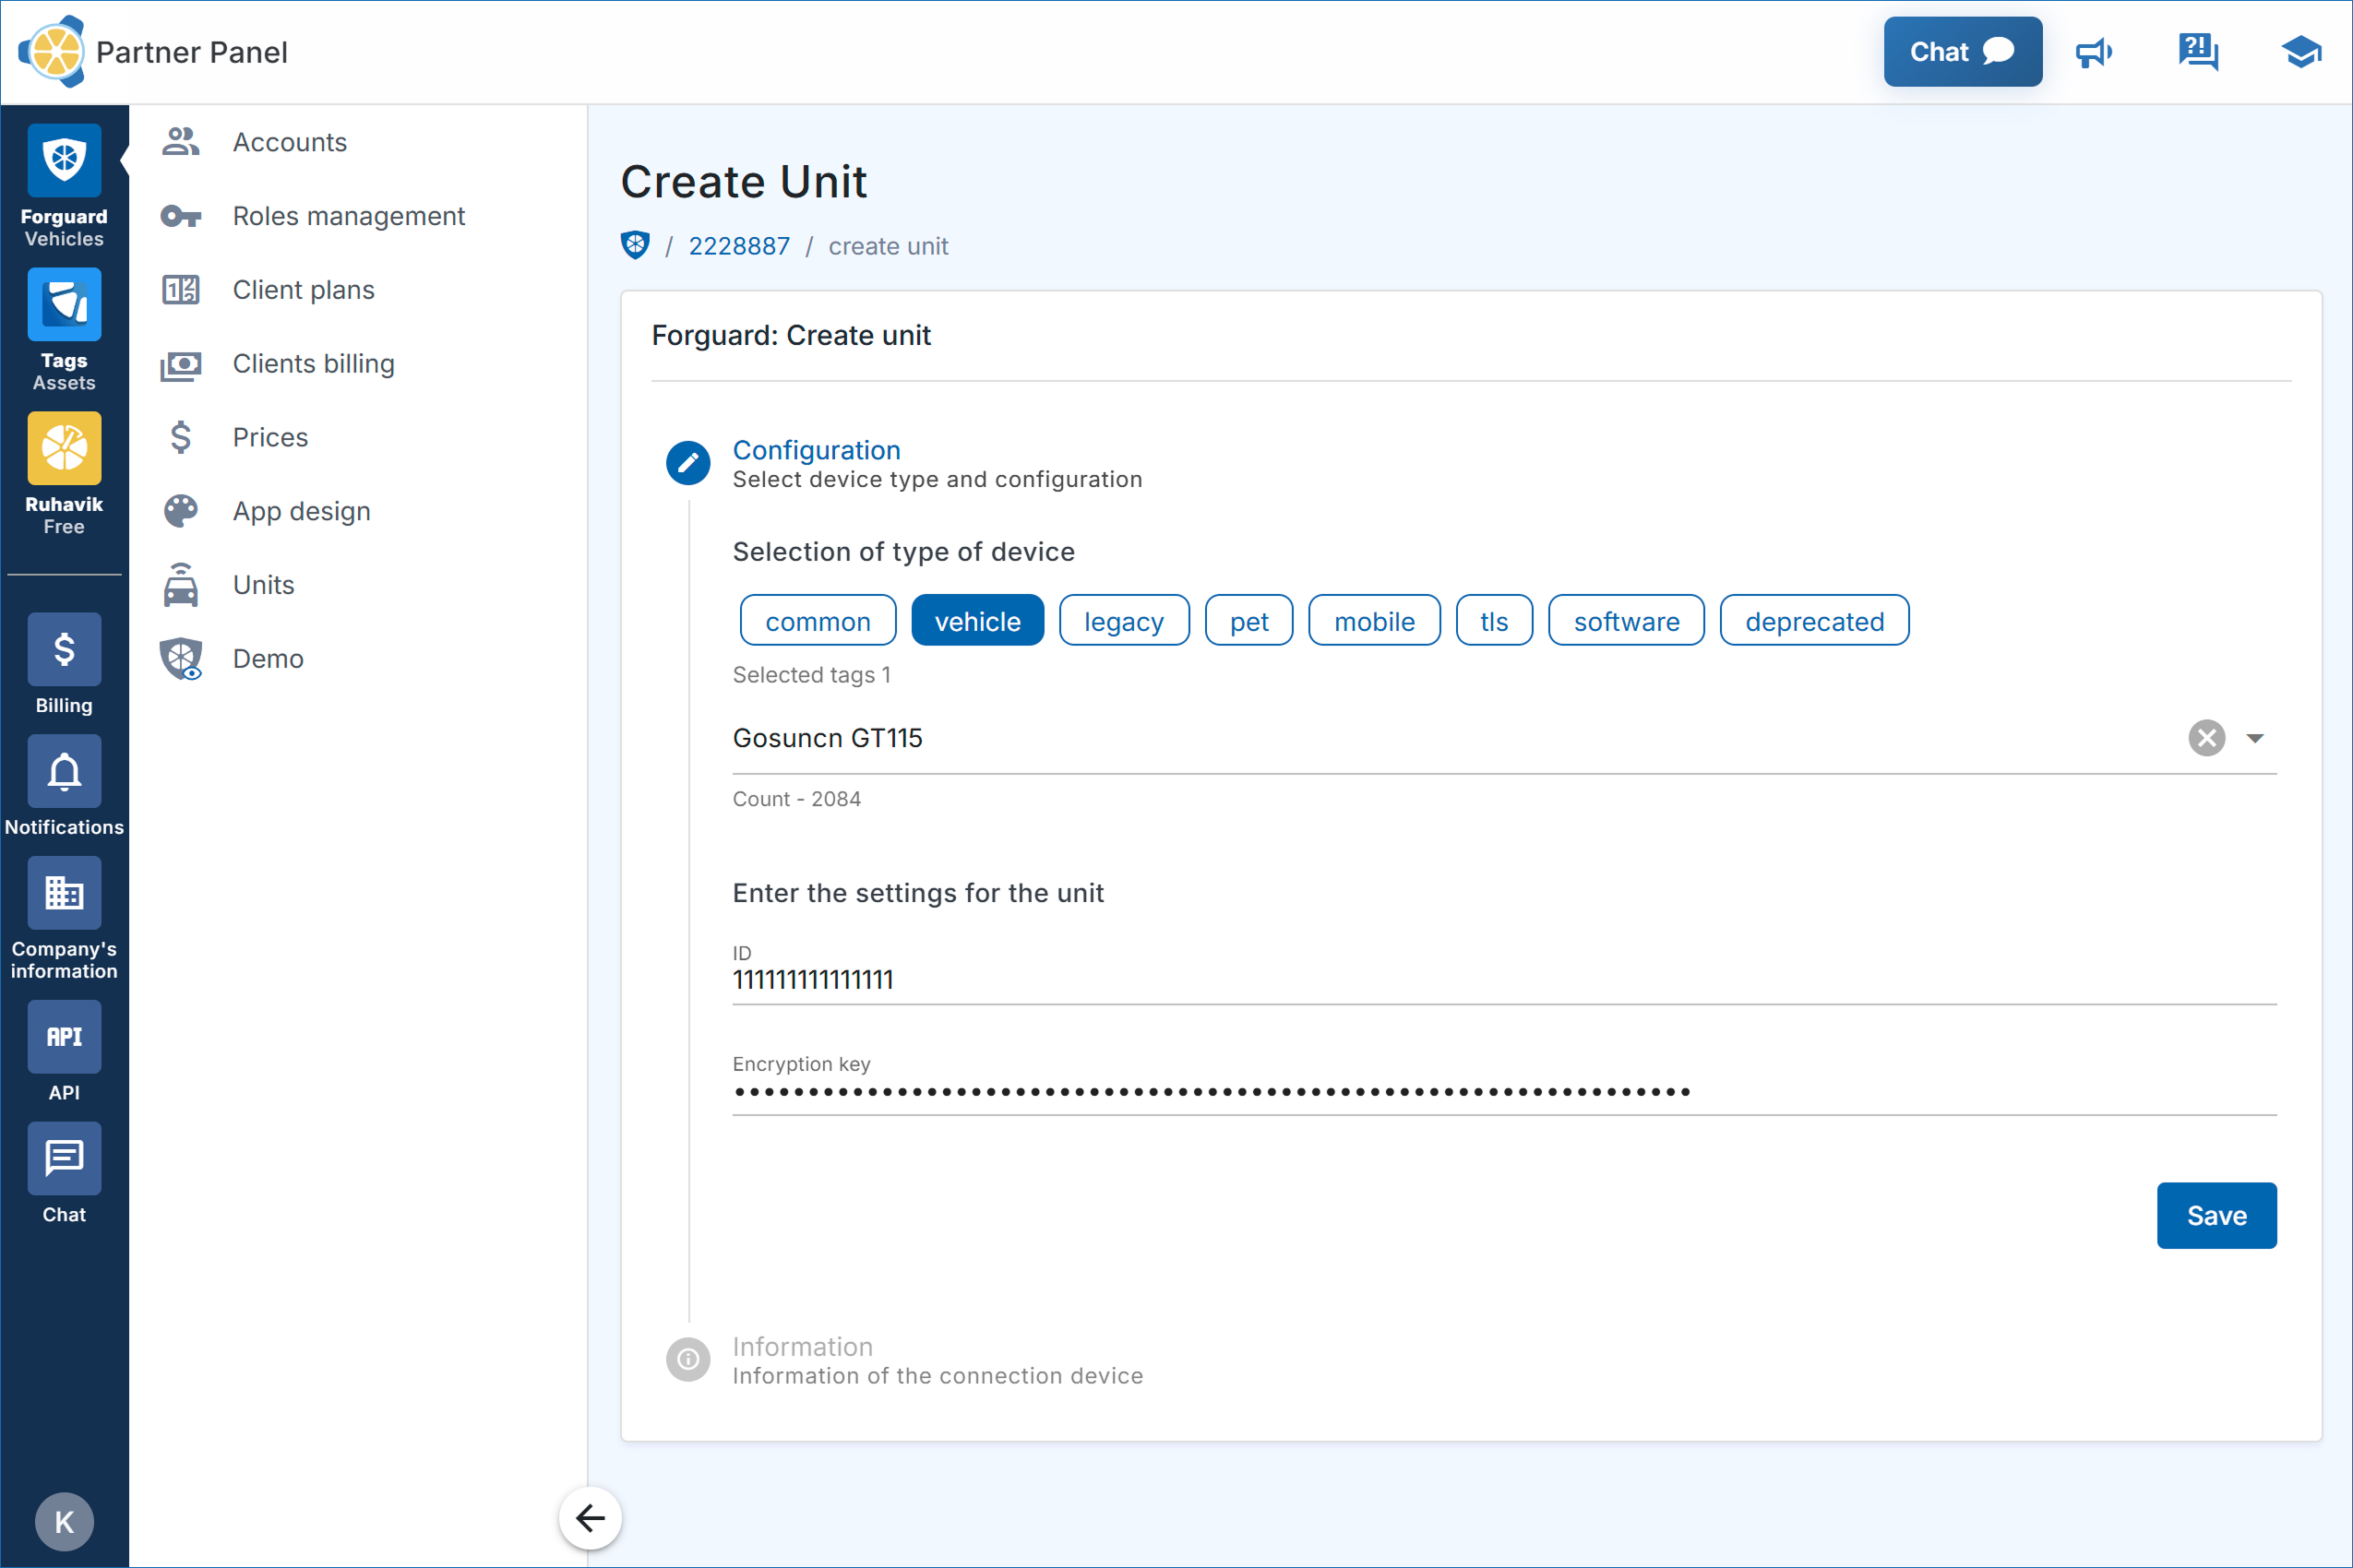Viewport: 2353px width, 1568px height.
Task: Click the graduation cap learning icon
Action: (x=2300, y=52)
